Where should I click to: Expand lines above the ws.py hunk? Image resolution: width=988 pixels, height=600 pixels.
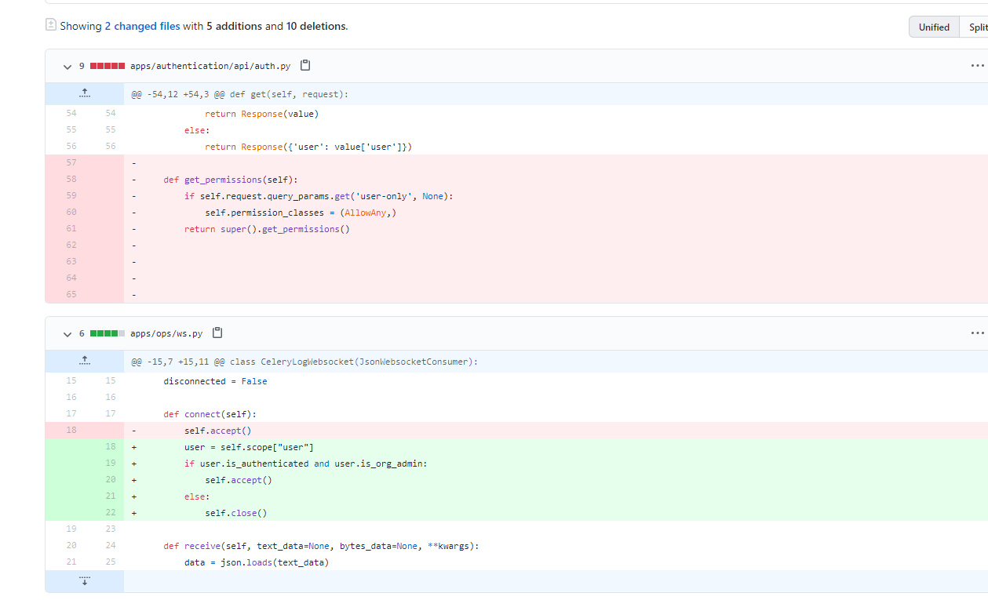[85, 362]
